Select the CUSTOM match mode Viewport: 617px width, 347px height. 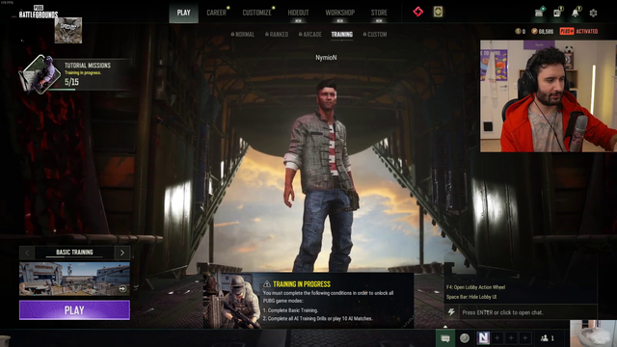[375, 35]
